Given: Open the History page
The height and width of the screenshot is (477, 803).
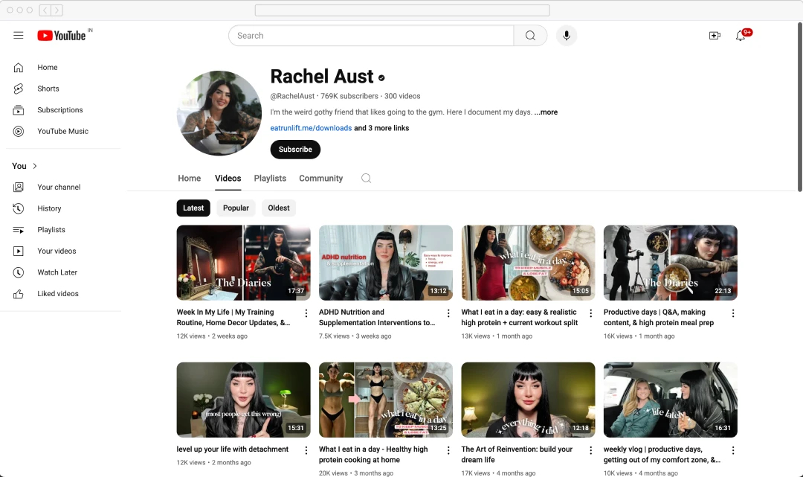Looking at the screenshot, I should click(x=49, y=208).
